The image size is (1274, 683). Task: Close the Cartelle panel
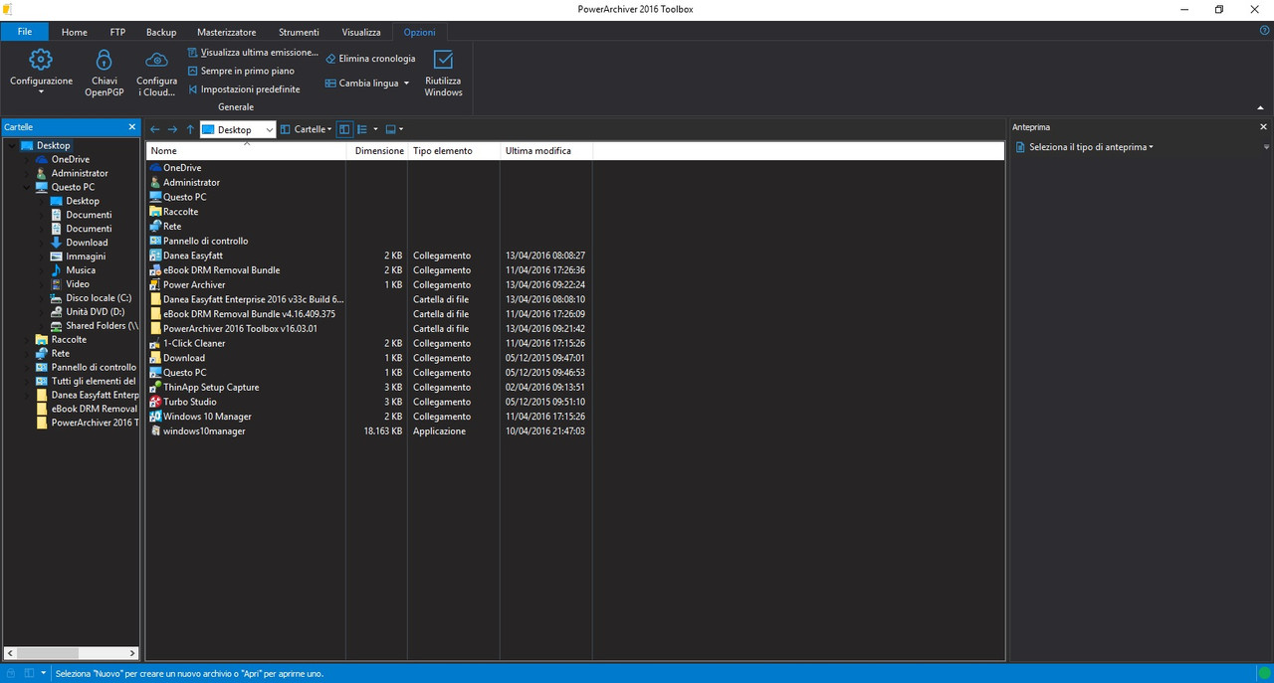click(x=132, y=127)
